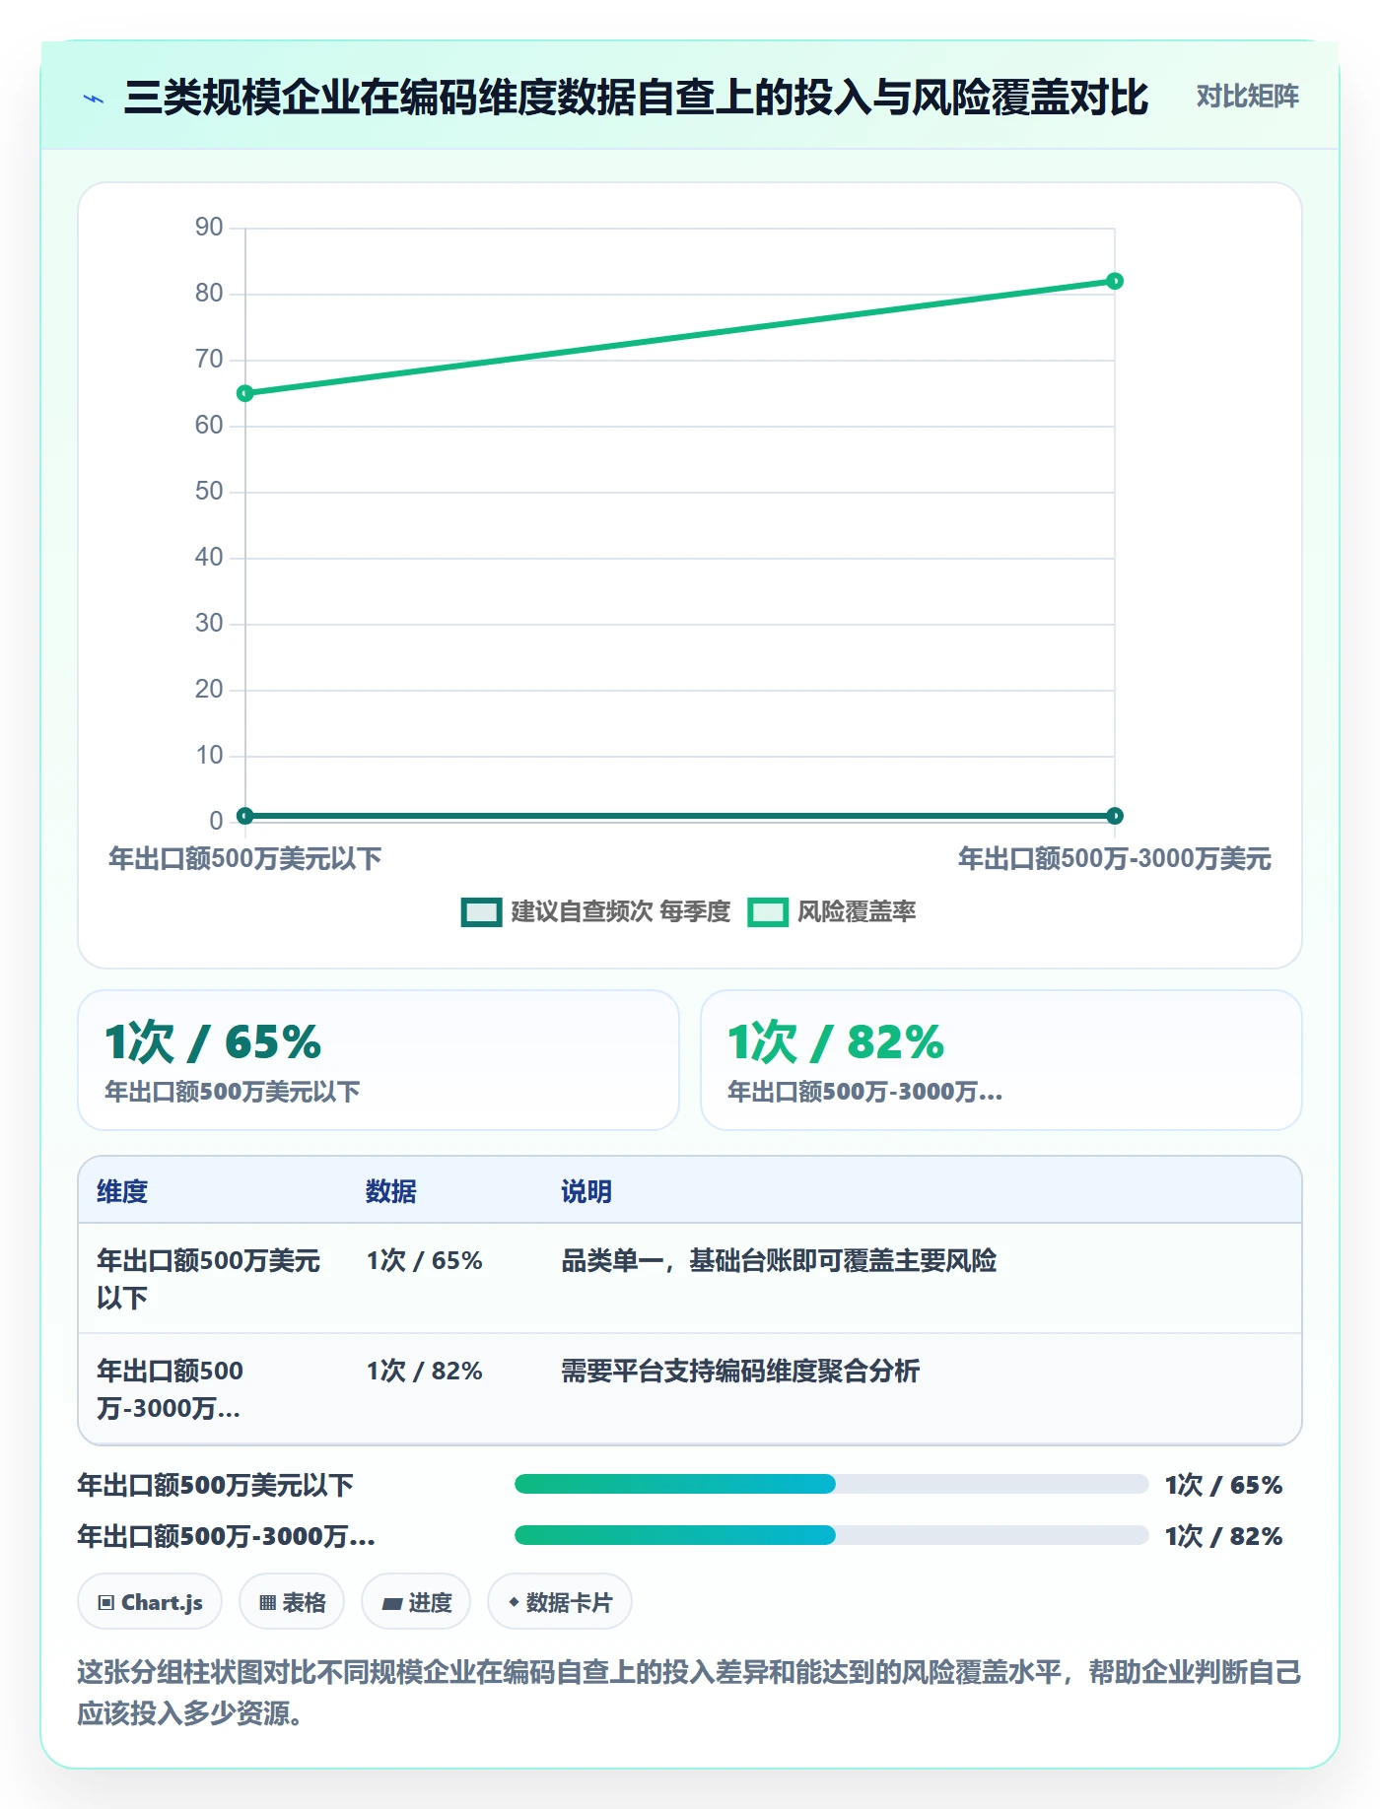Click the 进度 tag
This screenshot has width=1380, height=1809.
click(416, 1602)
